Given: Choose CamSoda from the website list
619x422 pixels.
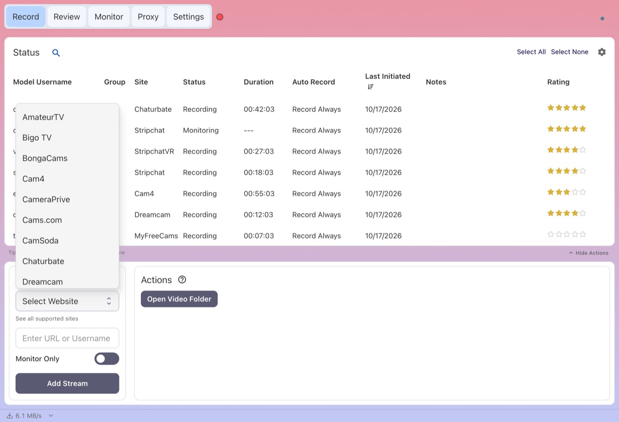Looking at the screenshot, I should pyautogui.click(x=67, y=241).
